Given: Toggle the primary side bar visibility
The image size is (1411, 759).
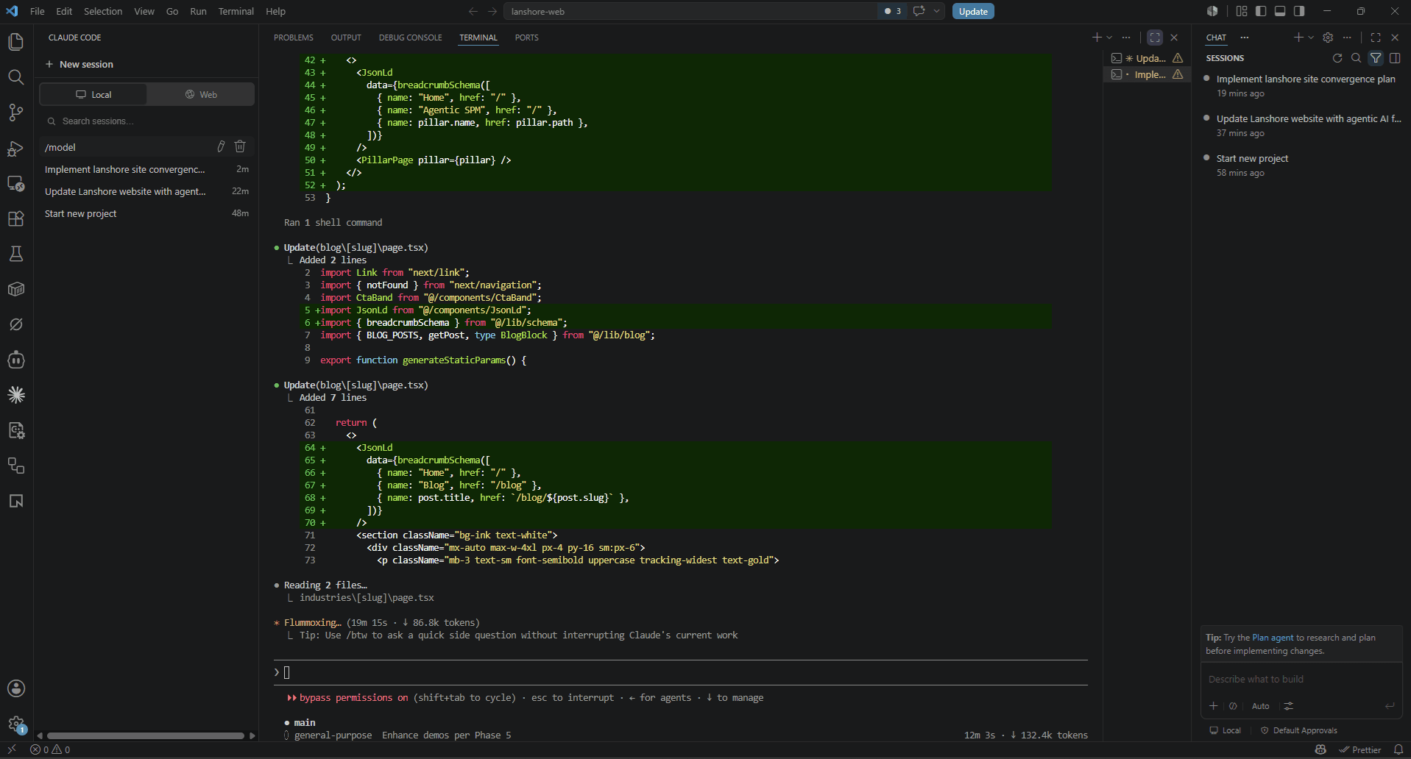Looking at the screenshot, I should click(x=1261, y=11).
